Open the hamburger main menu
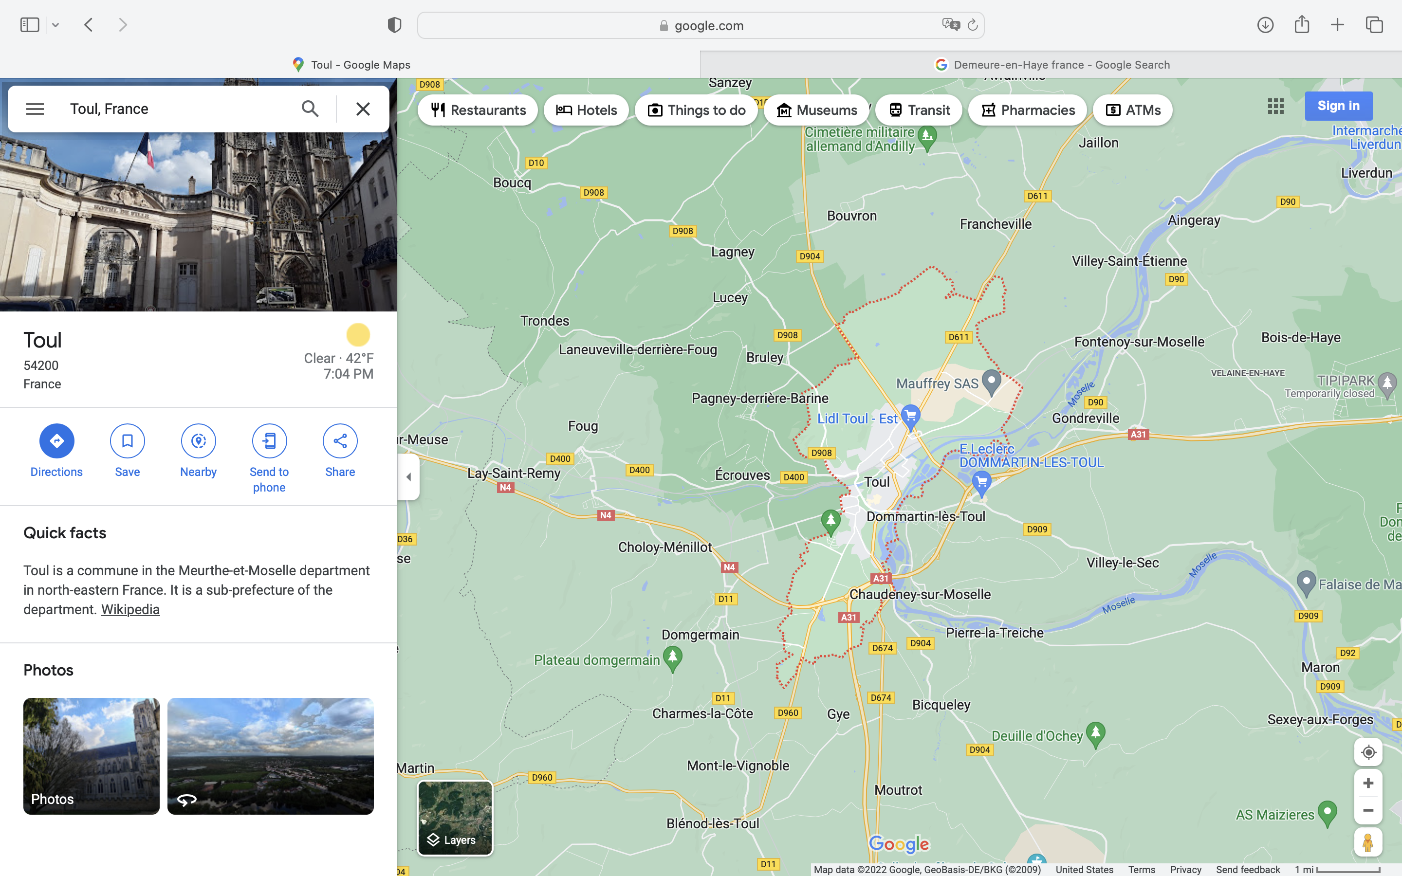1402x876 pixels. coord(35,109)
